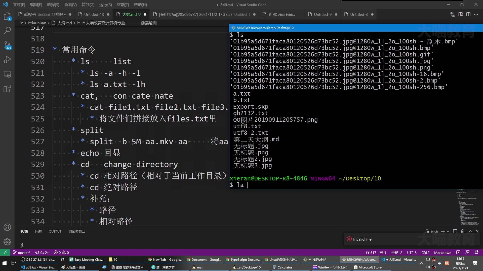Screen dimensions: 483x271
Task: Open Calculator from the taskbar
Action: coord(283,267)
